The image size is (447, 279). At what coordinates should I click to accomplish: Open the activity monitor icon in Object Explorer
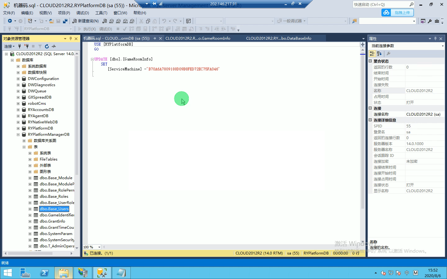pos(54,46)
